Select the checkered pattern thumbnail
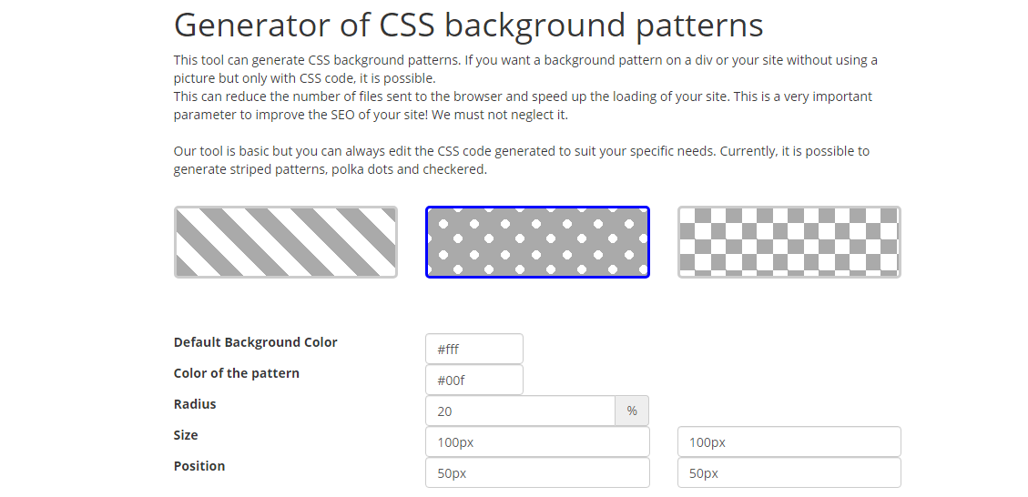Viewport: 1028px width, 497px height. [789, 242]
